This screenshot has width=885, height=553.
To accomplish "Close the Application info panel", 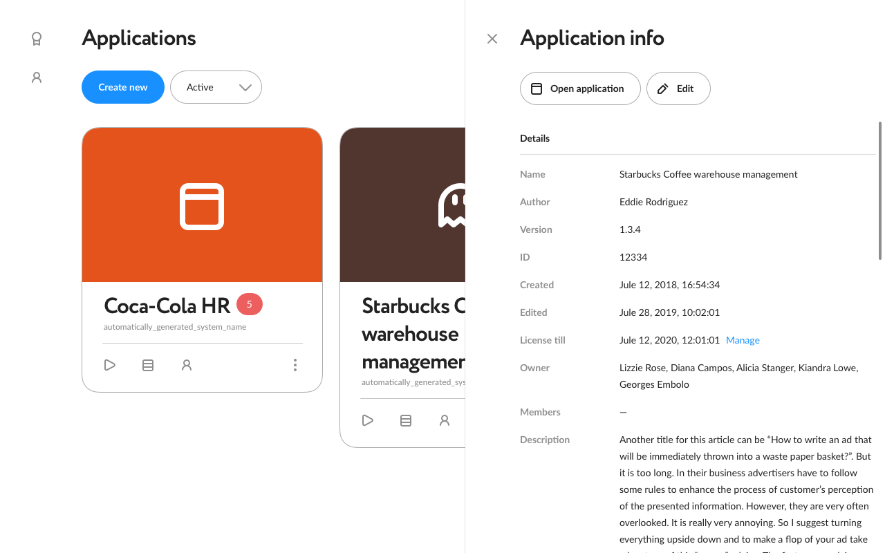I will (492, 39).
